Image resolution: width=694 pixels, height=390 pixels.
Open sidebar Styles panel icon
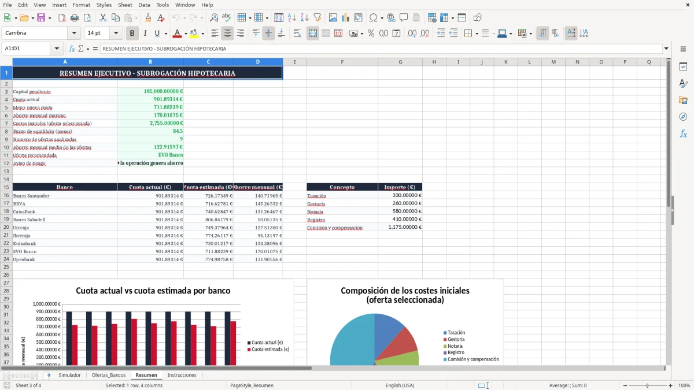(683, 83)
